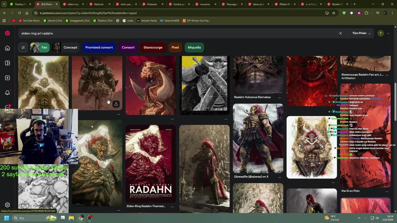Open the bookmarks apps grid icon

pyautogui.click(x=4, y=20)
